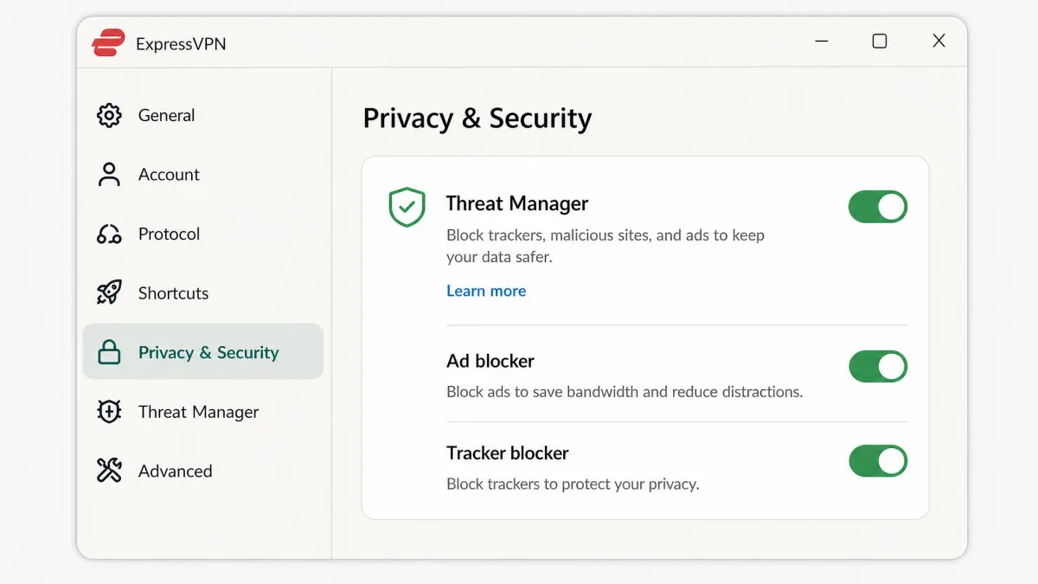Click the Advanced tools wrench icon
Viewport: 1038px width, 584px height.
click(109, 471)
